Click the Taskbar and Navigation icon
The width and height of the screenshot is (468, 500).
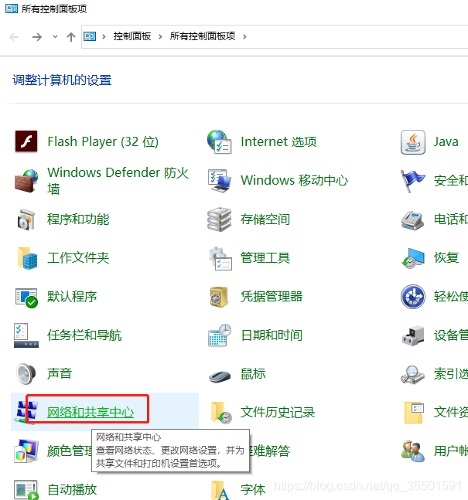tap(26, 335)
